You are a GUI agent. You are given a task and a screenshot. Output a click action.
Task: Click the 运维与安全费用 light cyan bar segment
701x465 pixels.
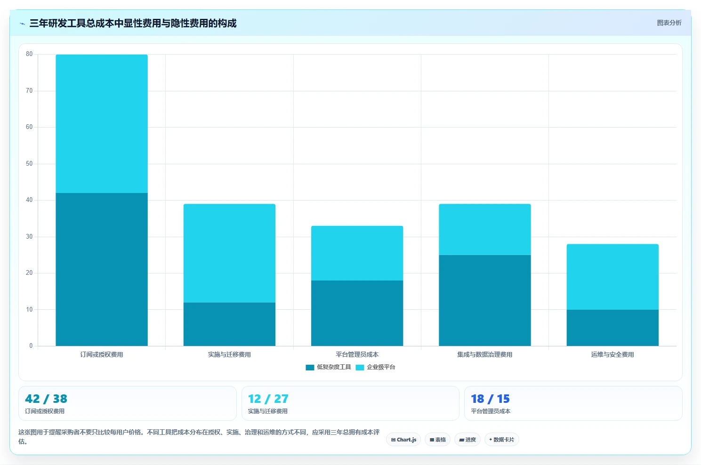coord(612,277)
